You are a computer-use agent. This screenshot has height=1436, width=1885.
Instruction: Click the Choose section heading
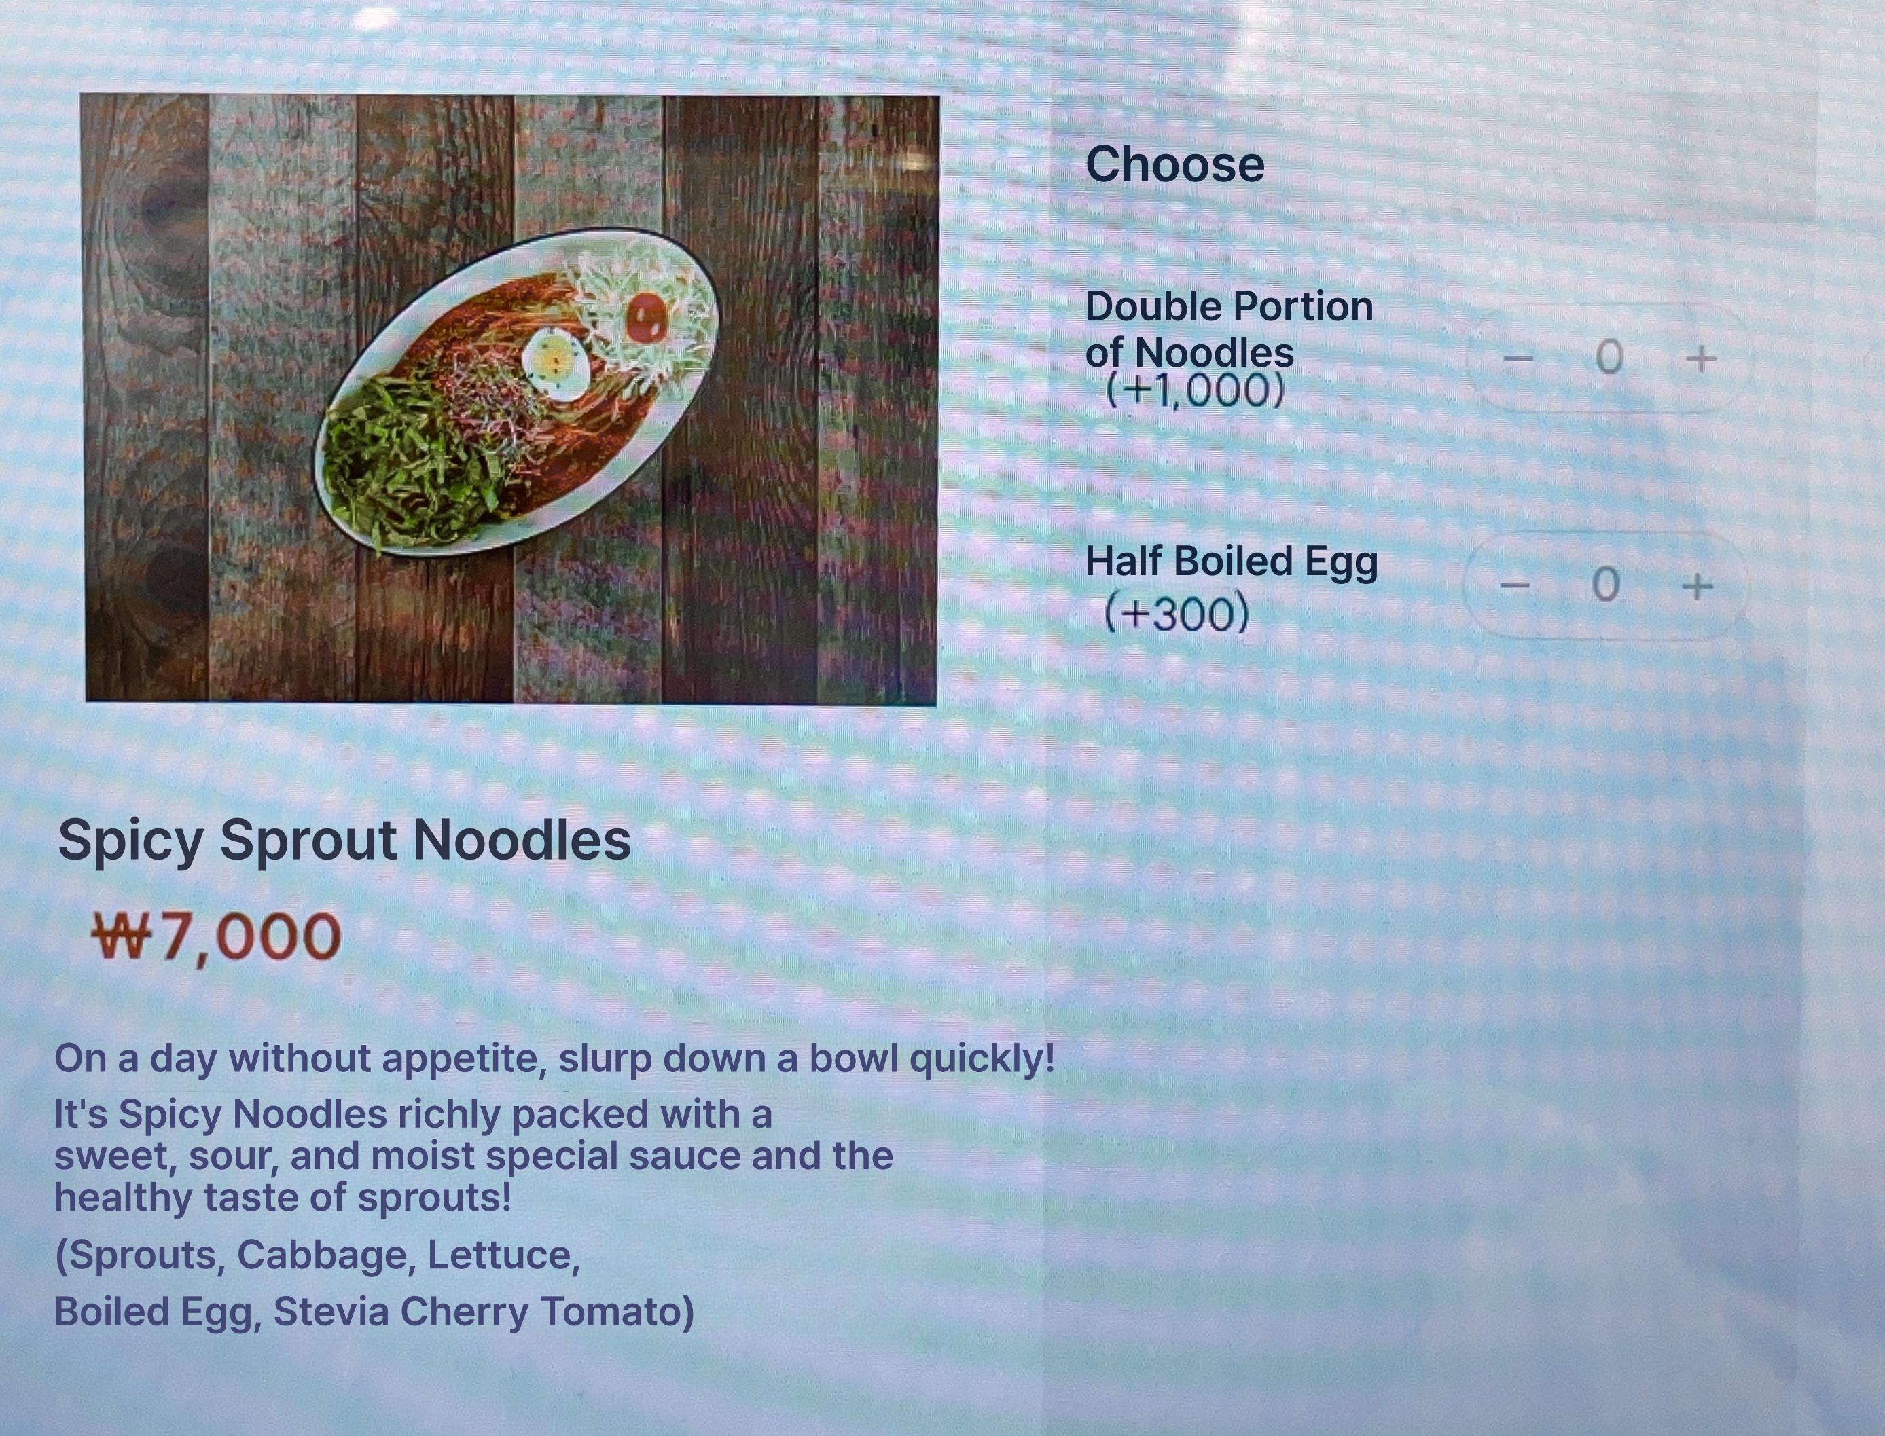click(x=1174, y=164)
